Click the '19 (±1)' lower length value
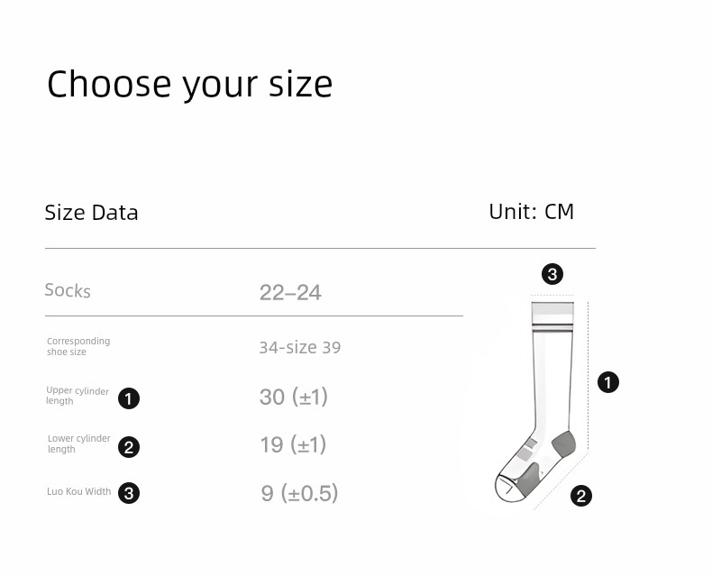712x576 pixels. 293,444
